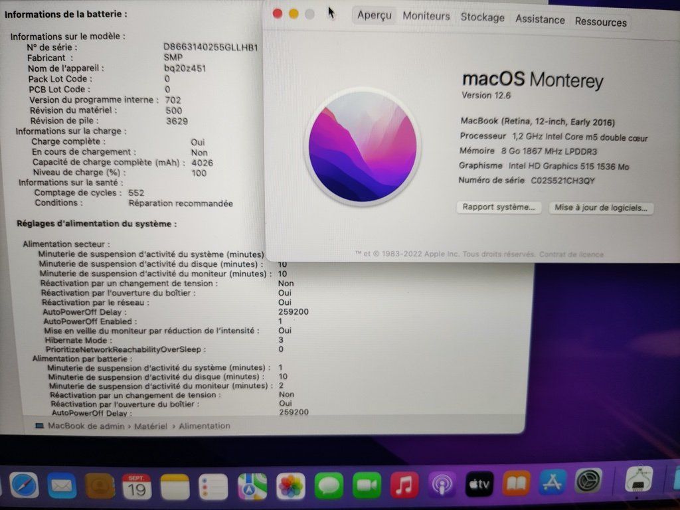
Task: Click Réglages d'alimentation du système heading
Action: coord(97,224)
